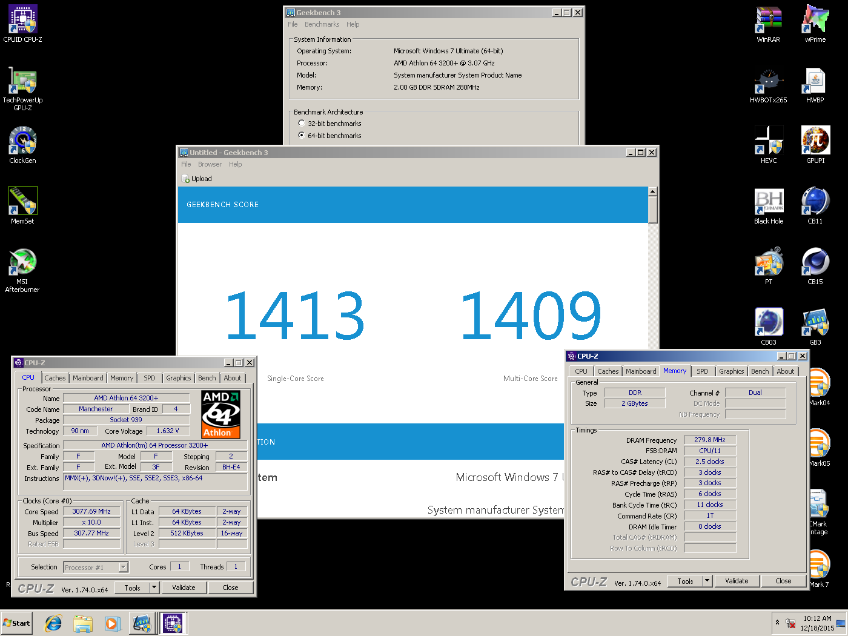Click the 1409 multi-core score
The image size is (848, 636).
point(531,315)
